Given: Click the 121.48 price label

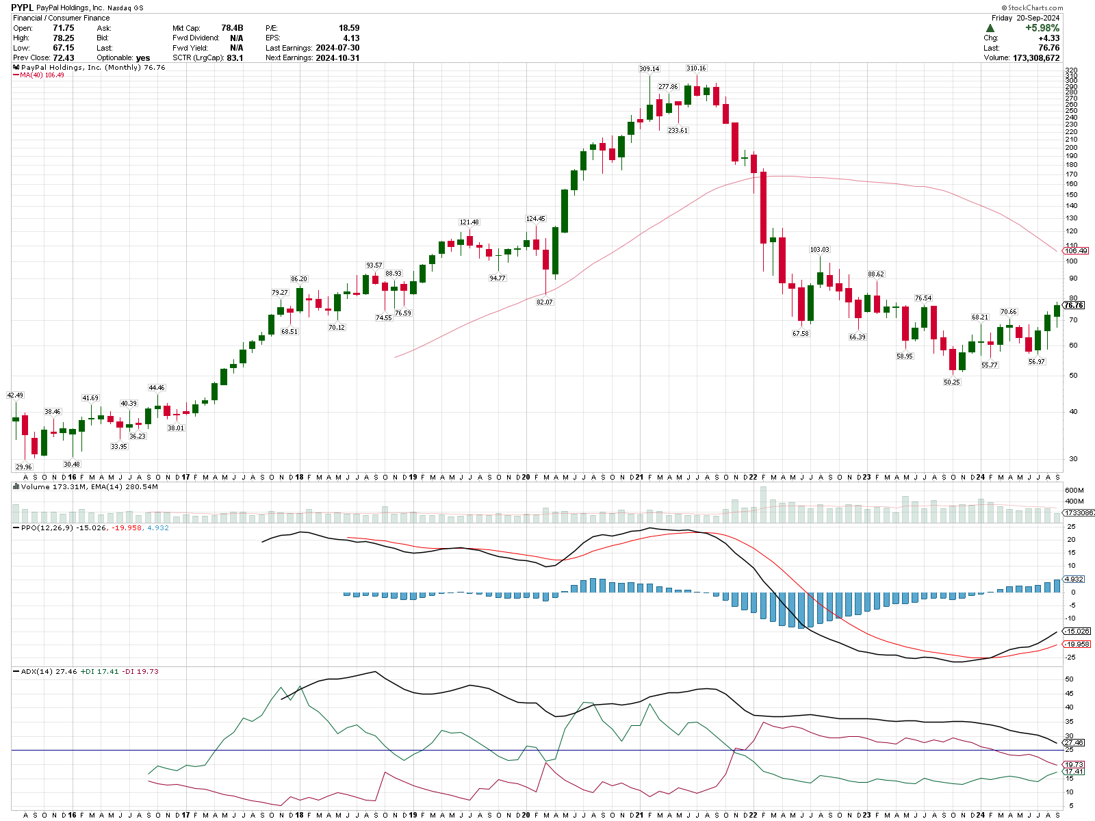Looking at the screenshot, I should point(469,222).
